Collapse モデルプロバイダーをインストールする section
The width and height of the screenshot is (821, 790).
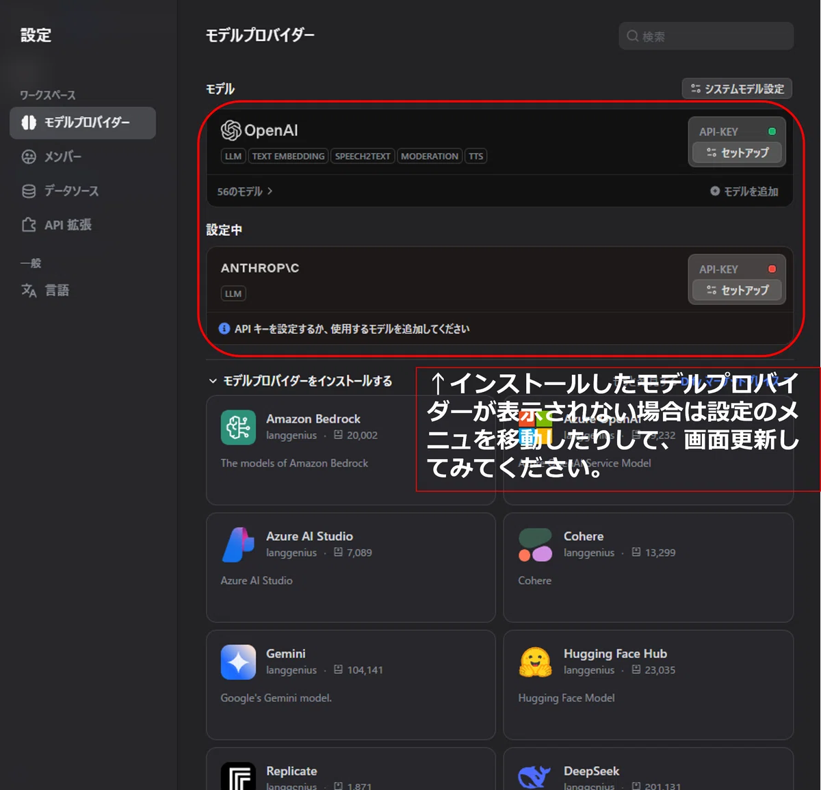[300, 381]
